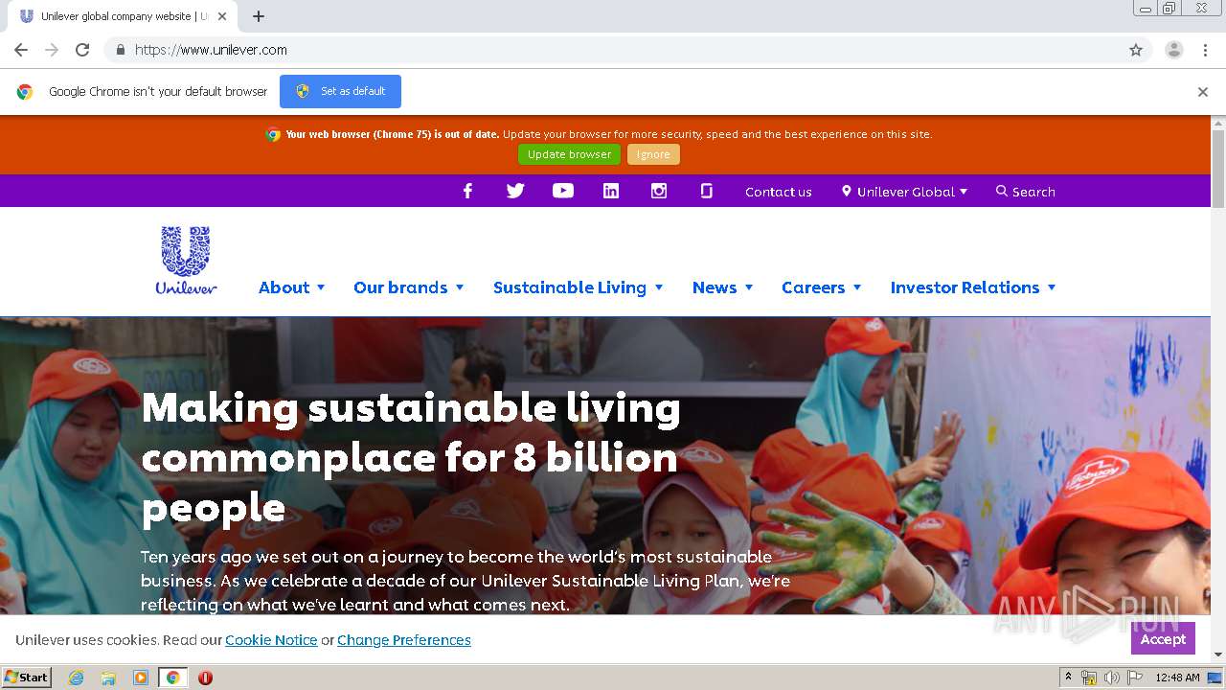Click the network tray icon
This screenshot has height=690, width=1226.
(x=1089, y=678)
